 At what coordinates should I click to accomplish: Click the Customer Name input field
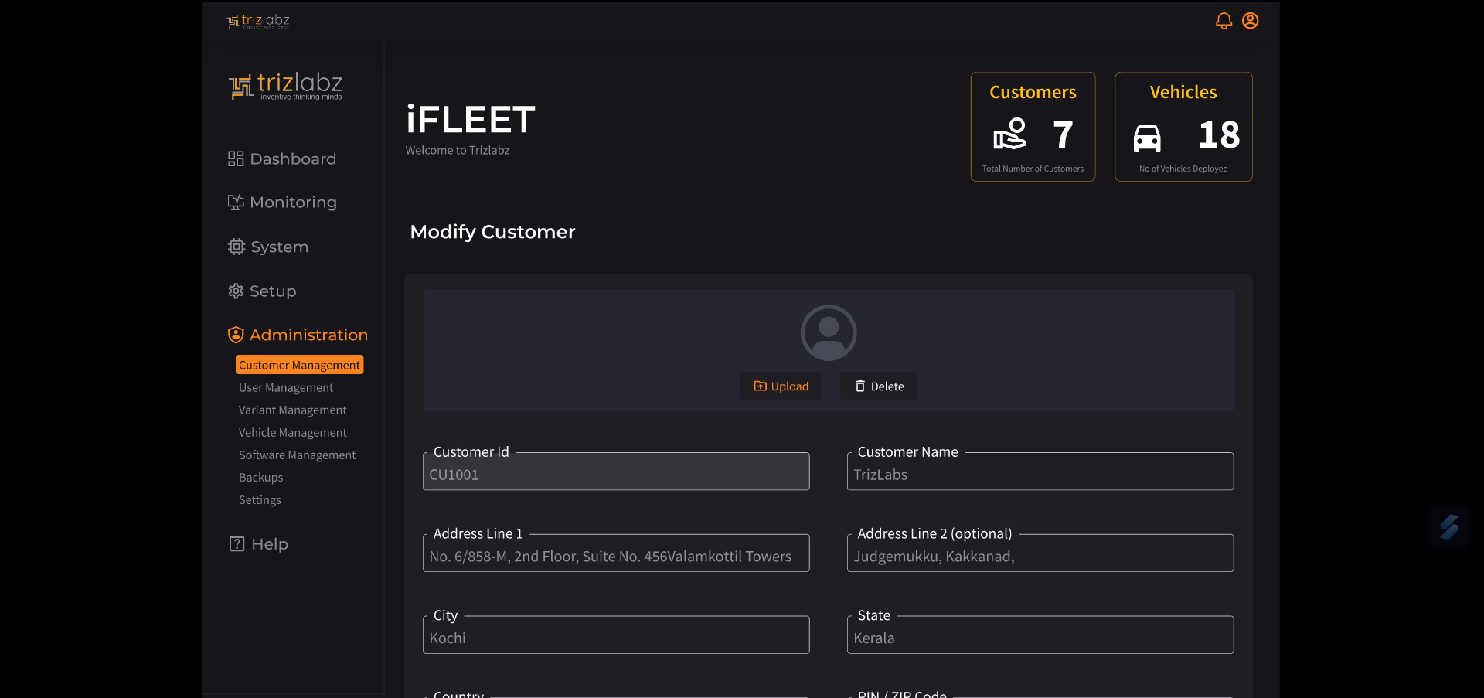(x=1040, y=475)
